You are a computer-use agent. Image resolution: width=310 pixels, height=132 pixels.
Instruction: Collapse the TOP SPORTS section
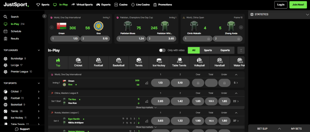[x=39, y=83]
